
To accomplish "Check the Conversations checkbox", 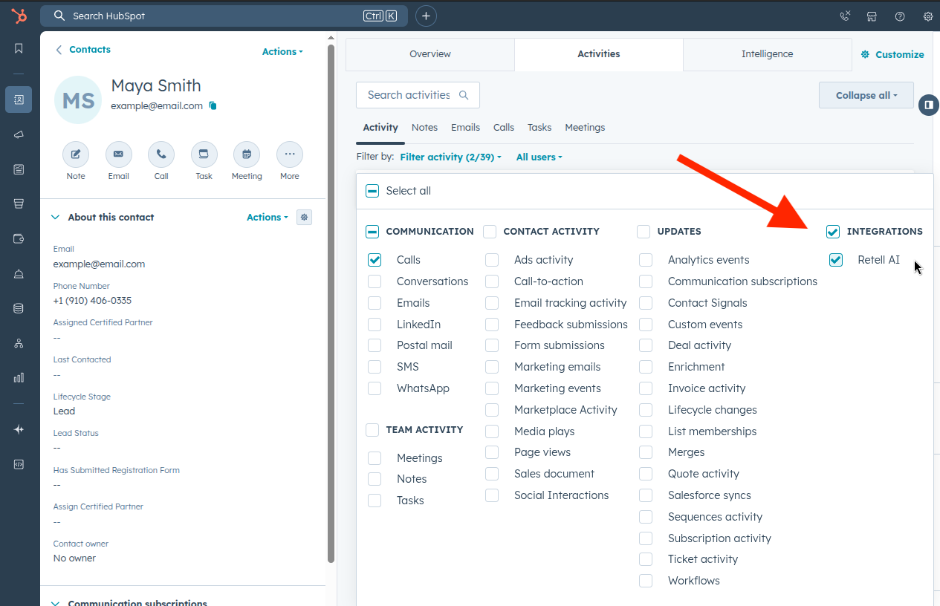I will 375,281.
